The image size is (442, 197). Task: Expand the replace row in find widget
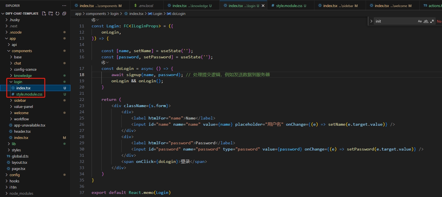pyautogui.click(x=371, y=21)
